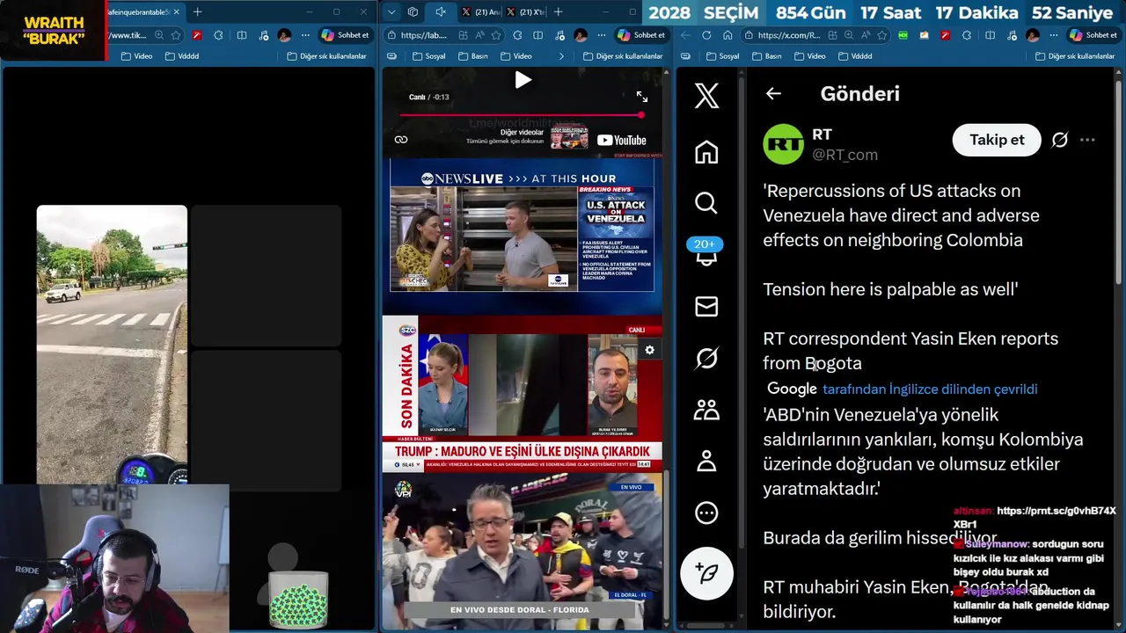Screen dimensions: 1126x633
Task: Open Communities icon in X sidebar
Action: coord(706,410)
